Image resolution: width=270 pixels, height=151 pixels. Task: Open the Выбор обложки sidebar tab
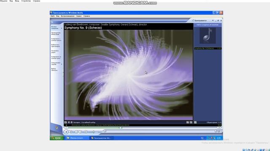54,70
